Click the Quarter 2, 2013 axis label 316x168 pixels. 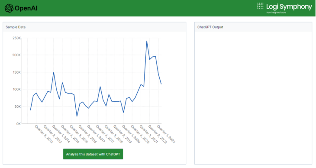tap(53, 134)
